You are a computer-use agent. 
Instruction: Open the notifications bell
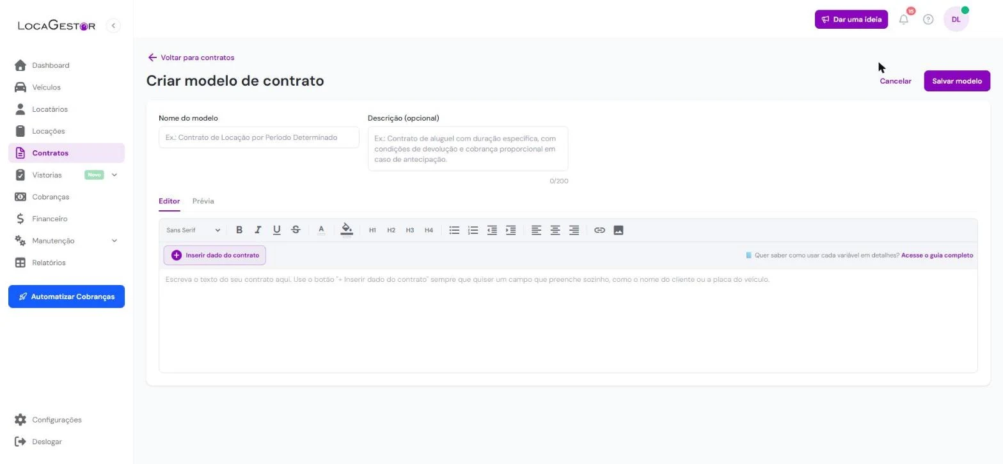[904, 19]
